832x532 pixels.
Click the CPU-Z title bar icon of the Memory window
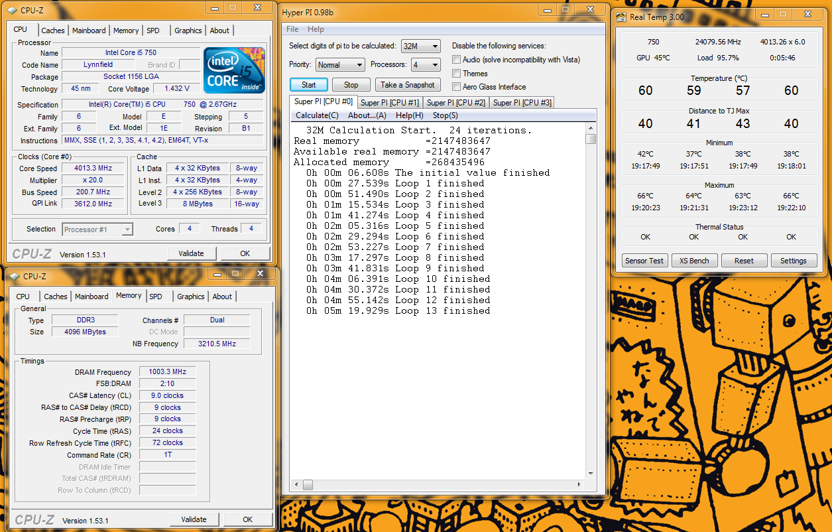pyautogui.click(x=13, y=276)
